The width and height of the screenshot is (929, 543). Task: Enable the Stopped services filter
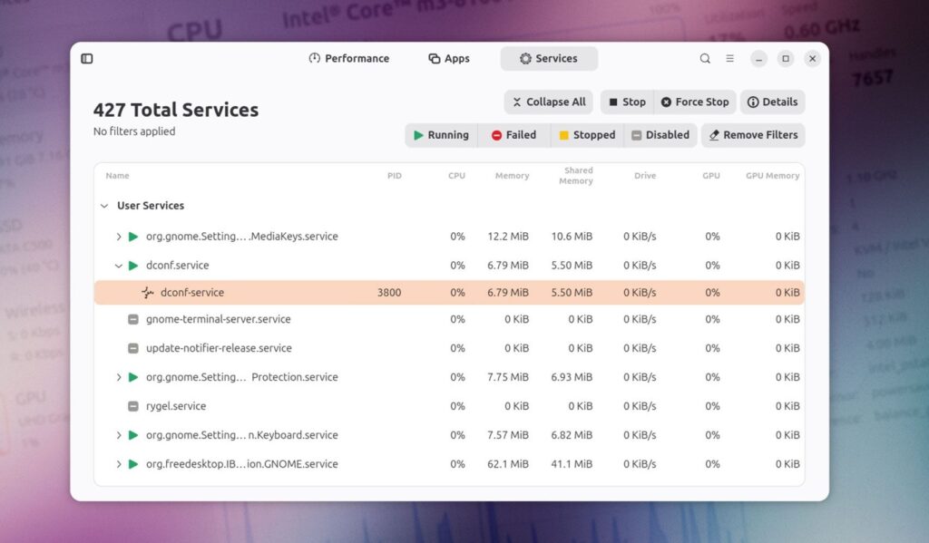[x=586, y=135]
